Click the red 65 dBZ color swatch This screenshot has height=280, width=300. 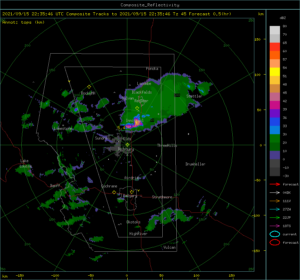click(x=275, y=47)
